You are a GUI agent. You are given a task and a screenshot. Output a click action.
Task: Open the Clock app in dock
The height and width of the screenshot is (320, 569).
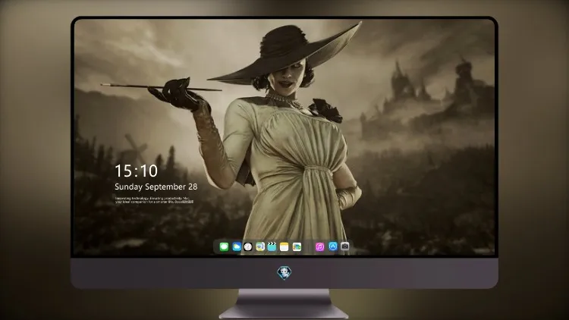click(248, 246)
